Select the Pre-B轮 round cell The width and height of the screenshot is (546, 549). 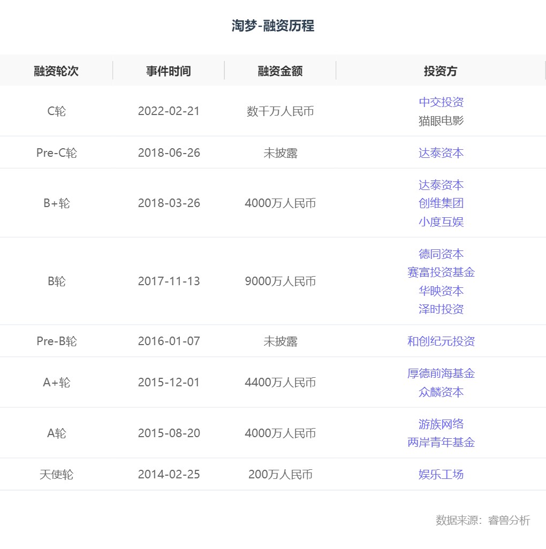click(x=56, y=341)
